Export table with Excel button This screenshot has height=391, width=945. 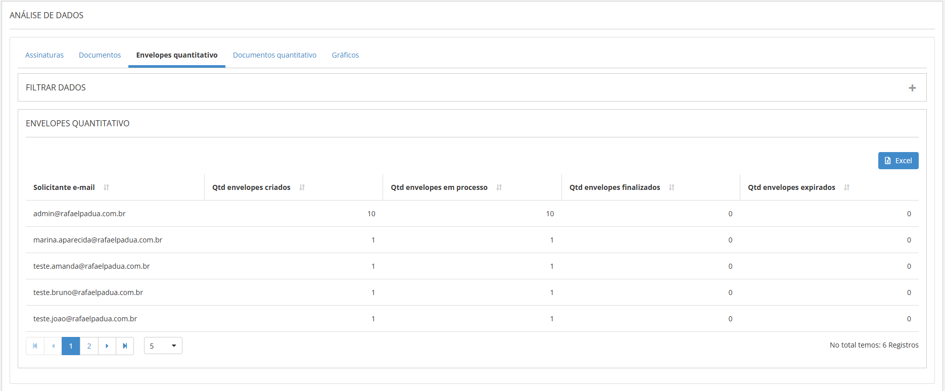click(898, 161)
